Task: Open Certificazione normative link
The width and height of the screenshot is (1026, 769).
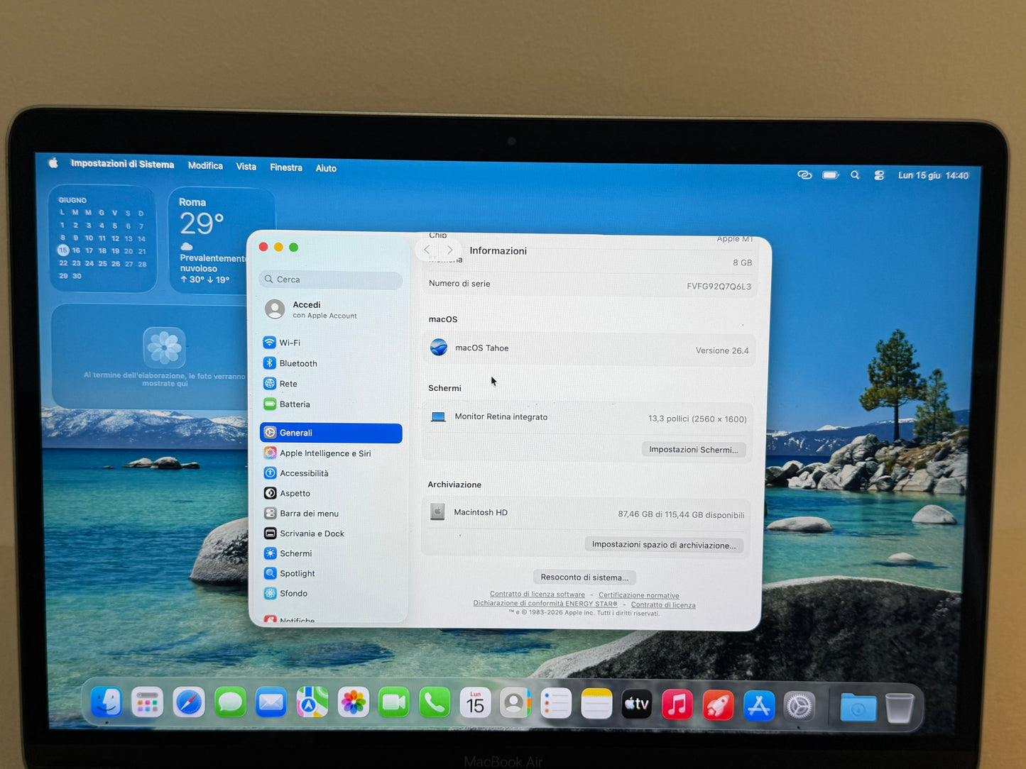Action: tap(639, 596)
